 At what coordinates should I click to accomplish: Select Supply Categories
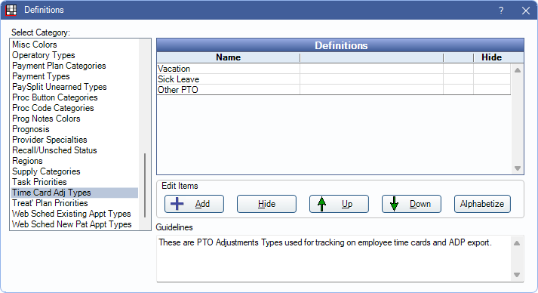pos(75,171)
